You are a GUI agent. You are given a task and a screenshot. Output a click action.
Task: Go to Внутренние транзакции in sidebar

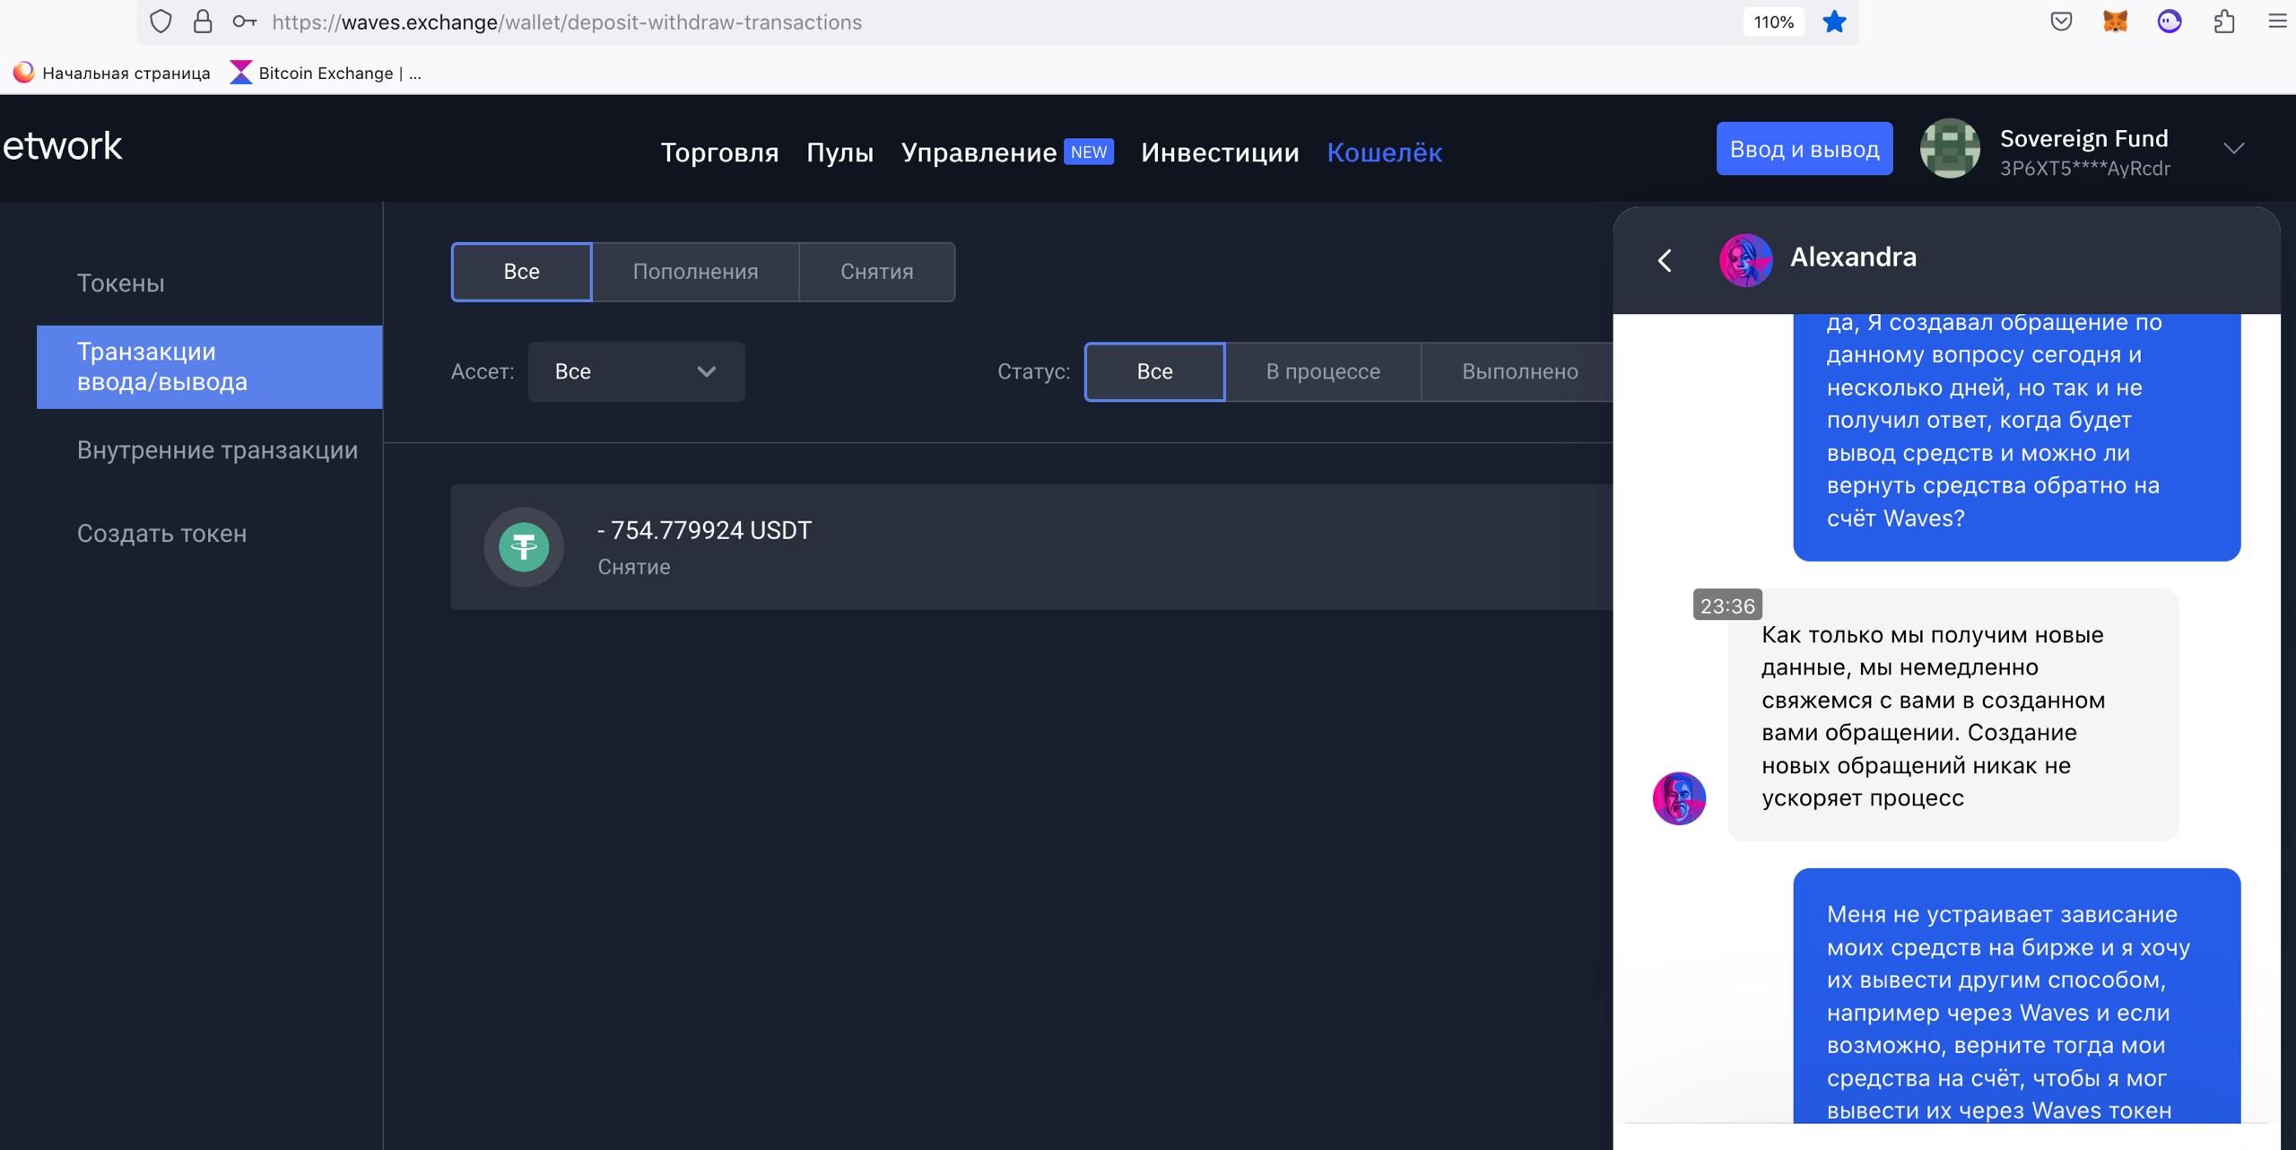tap(217, 450)
